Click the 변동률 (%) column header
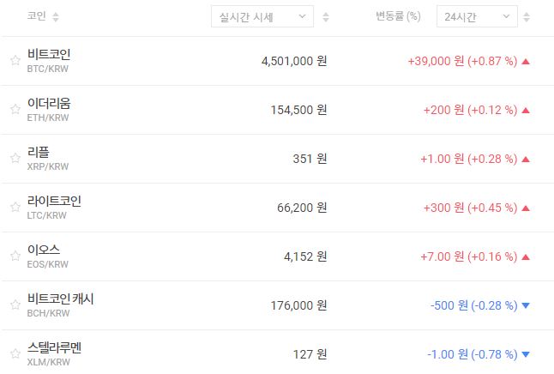 (x=398, y=17)
